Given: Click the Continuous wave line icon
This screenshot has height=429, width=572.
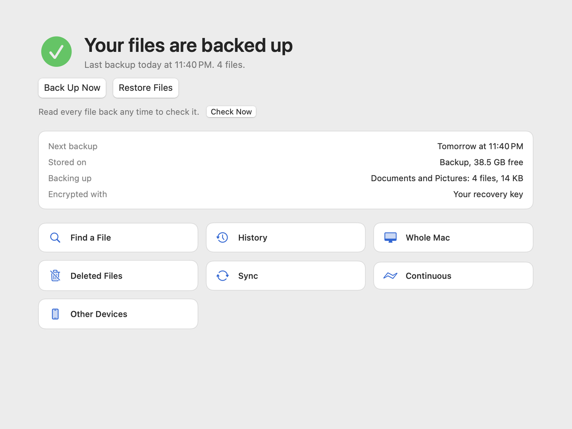Looking at the screenshot, I should tap(390, 276).
